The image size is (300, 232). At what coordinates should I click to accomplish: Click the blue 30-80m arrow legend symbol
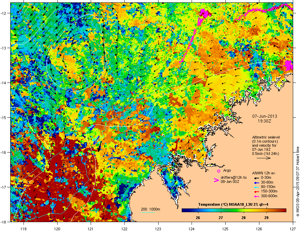tap(257, 183)
